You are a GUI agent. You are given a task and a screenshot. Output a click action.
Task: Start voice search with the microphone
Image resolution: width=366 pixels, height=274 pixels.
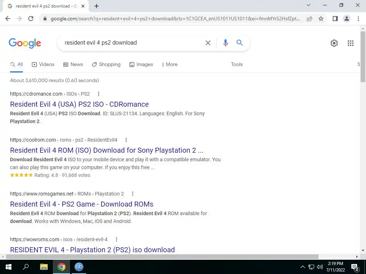pyautogui.click(x=225, y=43)
